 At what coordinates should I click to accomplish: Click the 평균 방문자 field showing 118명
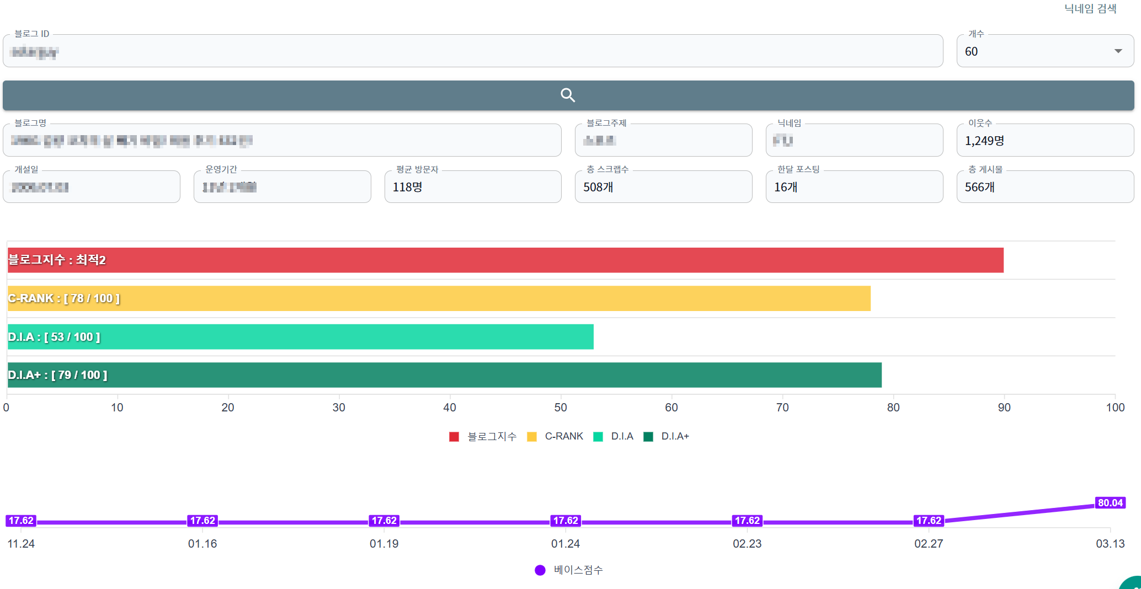click(473, 187)
